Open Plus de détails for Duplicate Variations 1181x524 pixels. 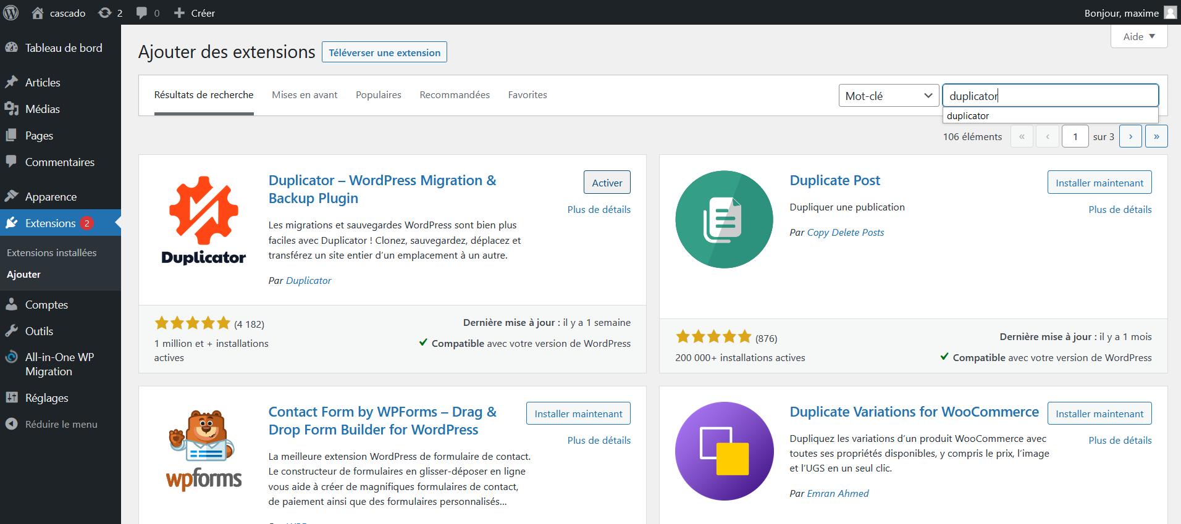pos(1120,440)
